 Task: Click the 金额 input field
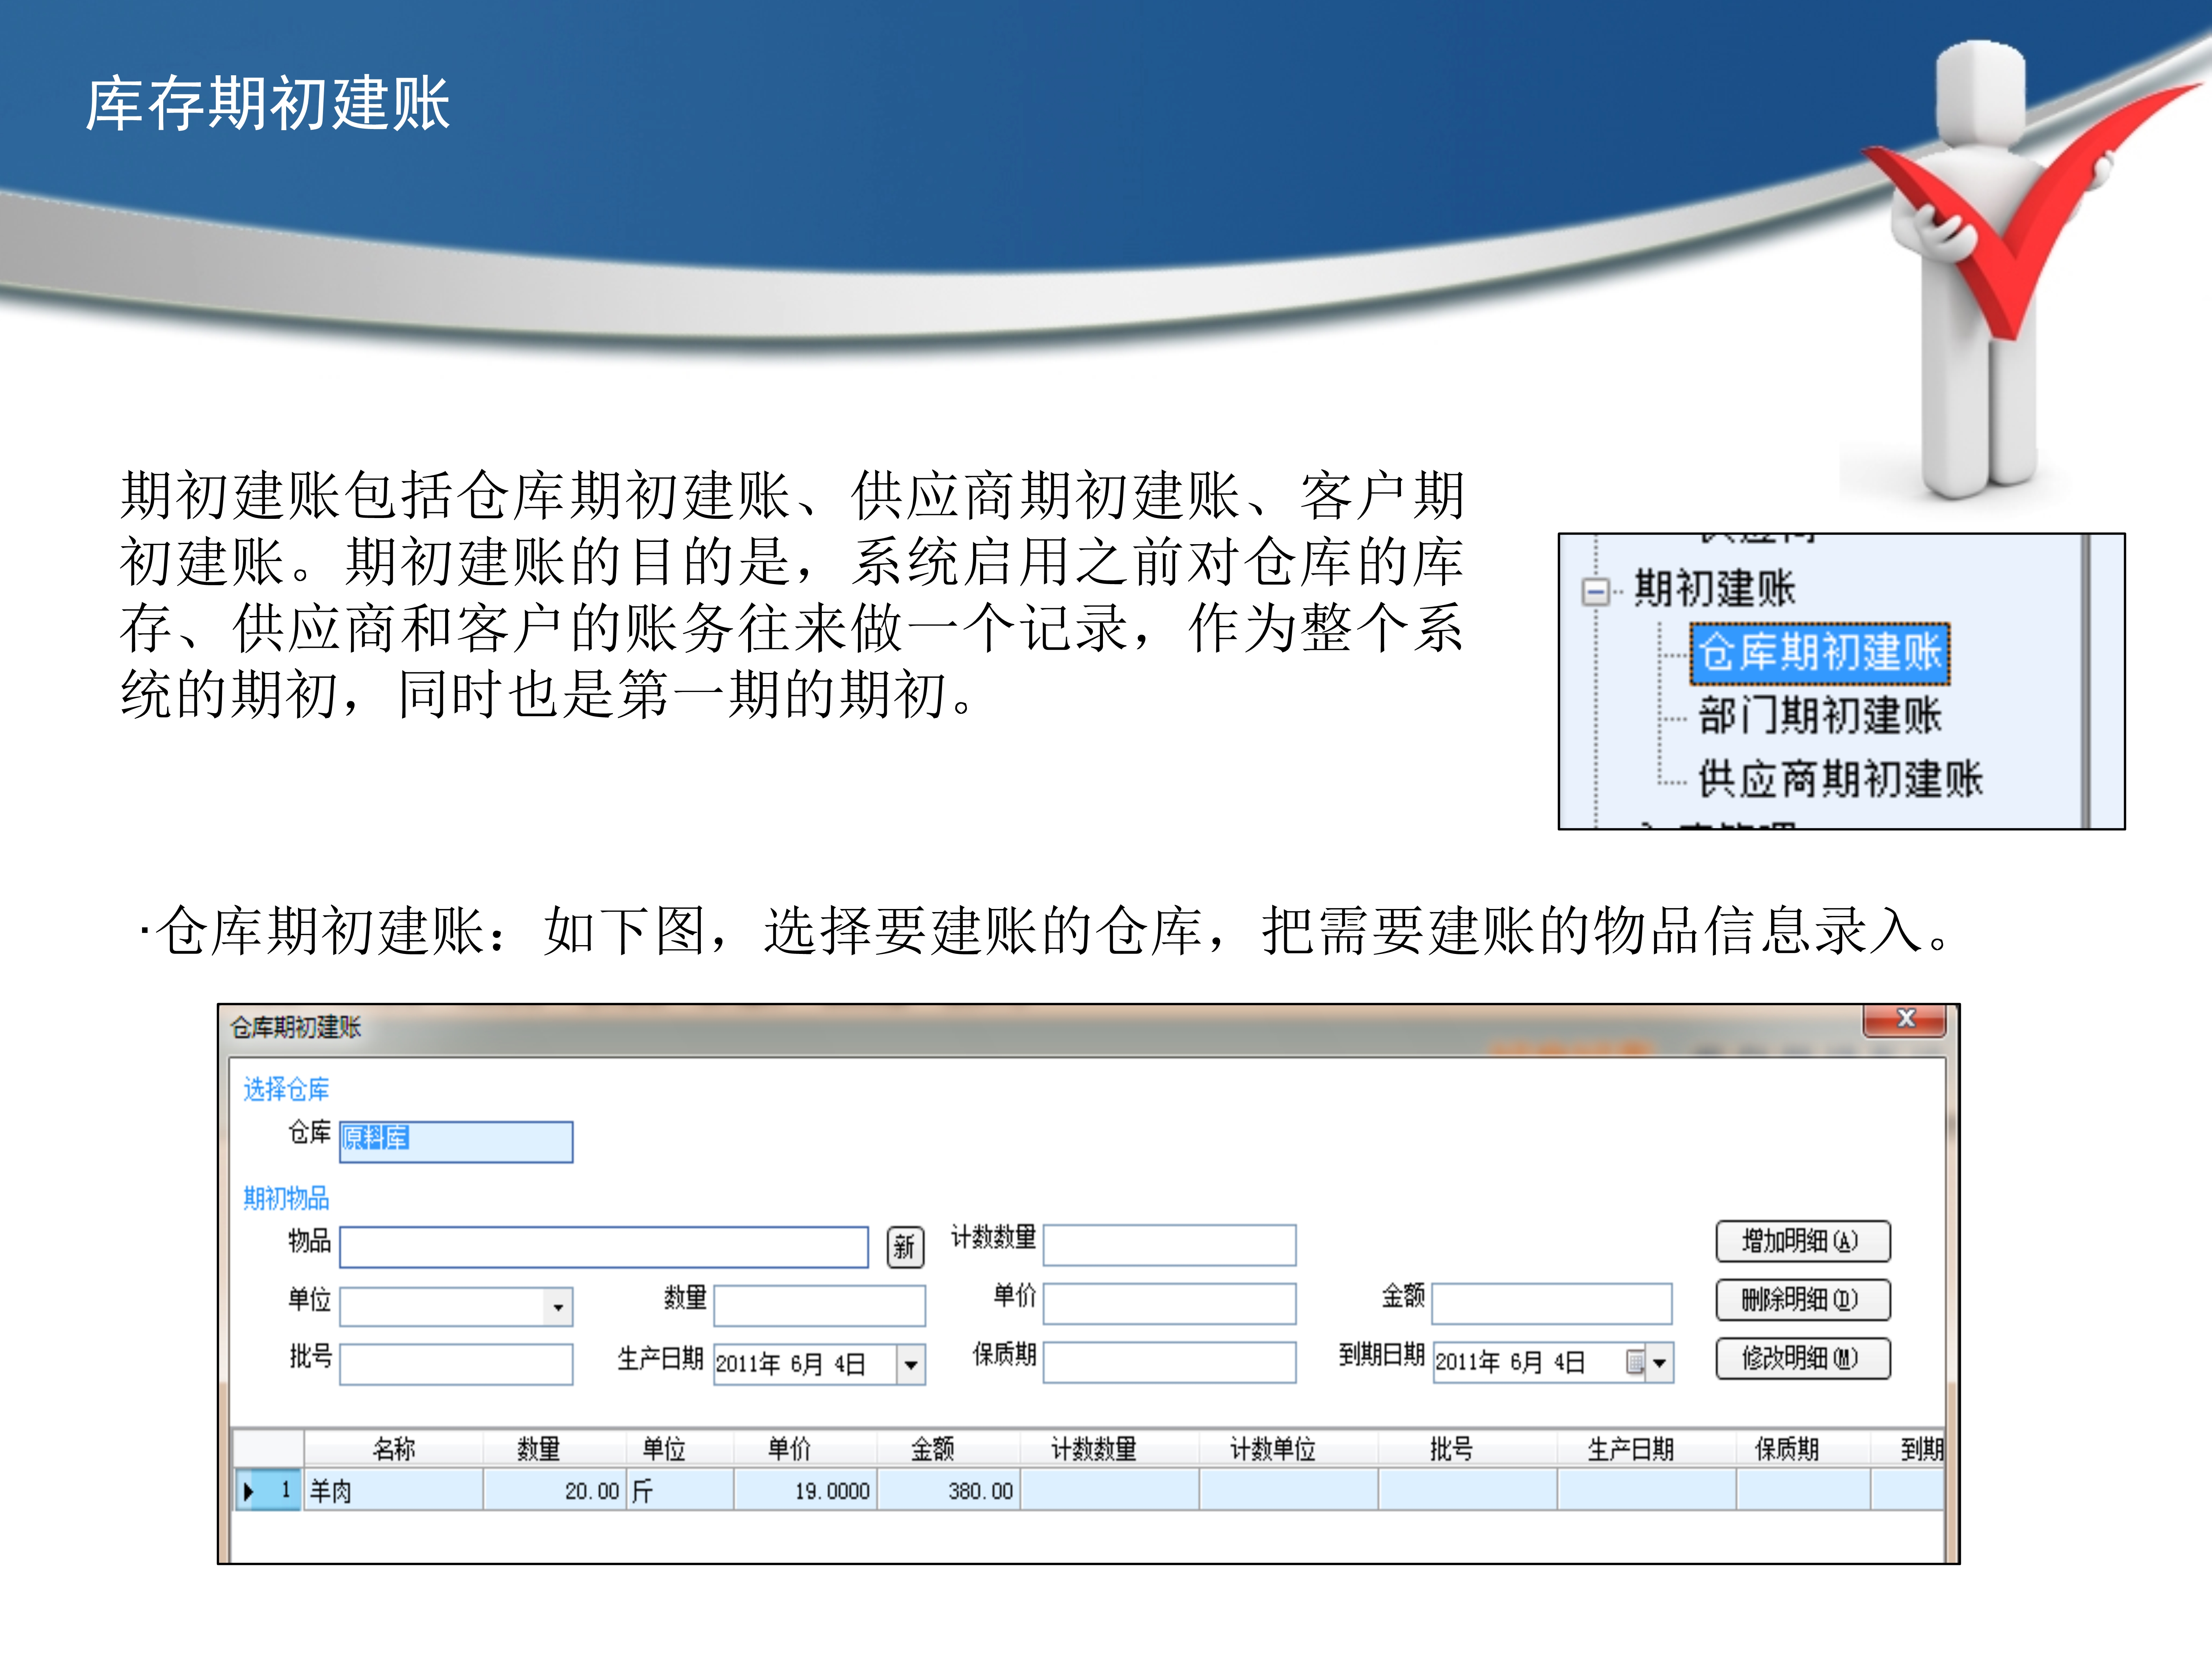1552,1304
